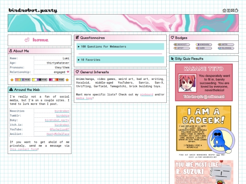Click the house icon in the header
The width and height of the screenshot is (246, 184).
pyautogui.click(x=224, y=10)
